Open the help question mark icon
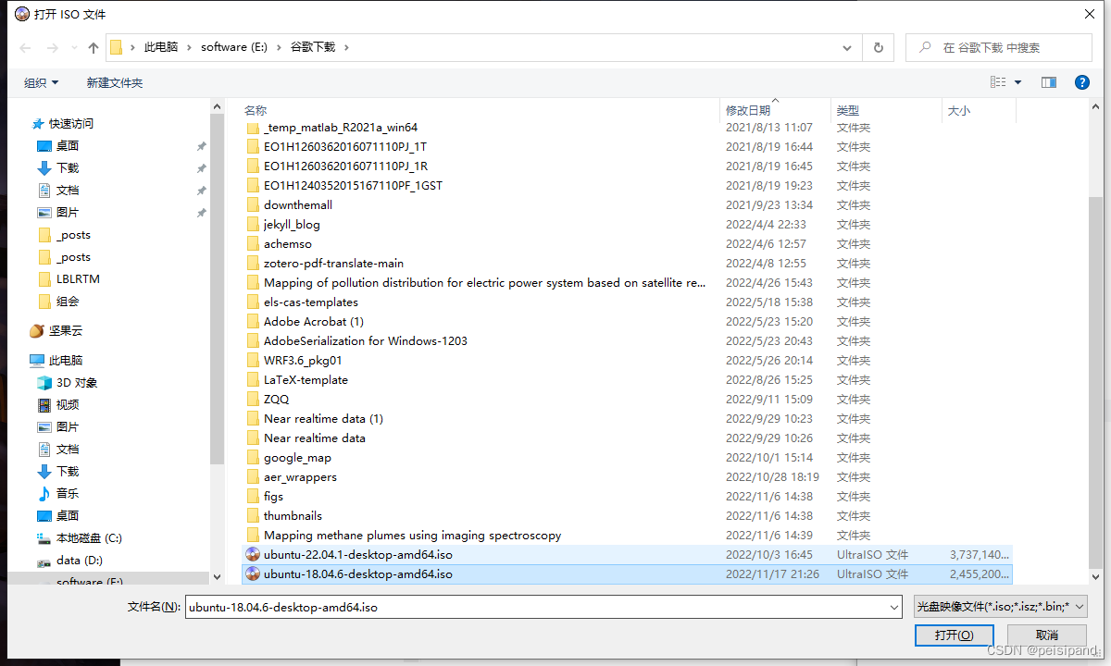Image resolution: width=1111 pixels, height=666 pixels. point(1081,82)
